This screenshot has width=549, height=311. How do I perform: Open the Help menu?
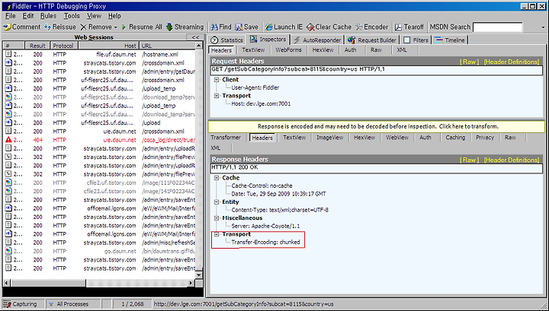(x=114, y=16)
